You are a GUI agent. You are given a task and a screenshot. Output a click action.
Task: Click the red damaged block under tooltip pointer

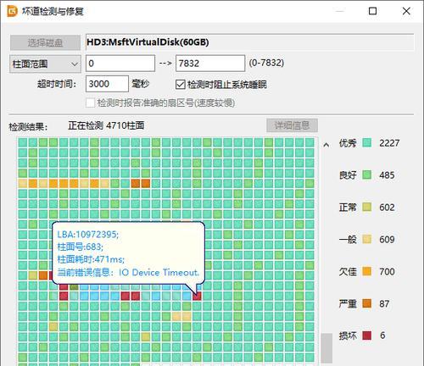pos(197,296)
